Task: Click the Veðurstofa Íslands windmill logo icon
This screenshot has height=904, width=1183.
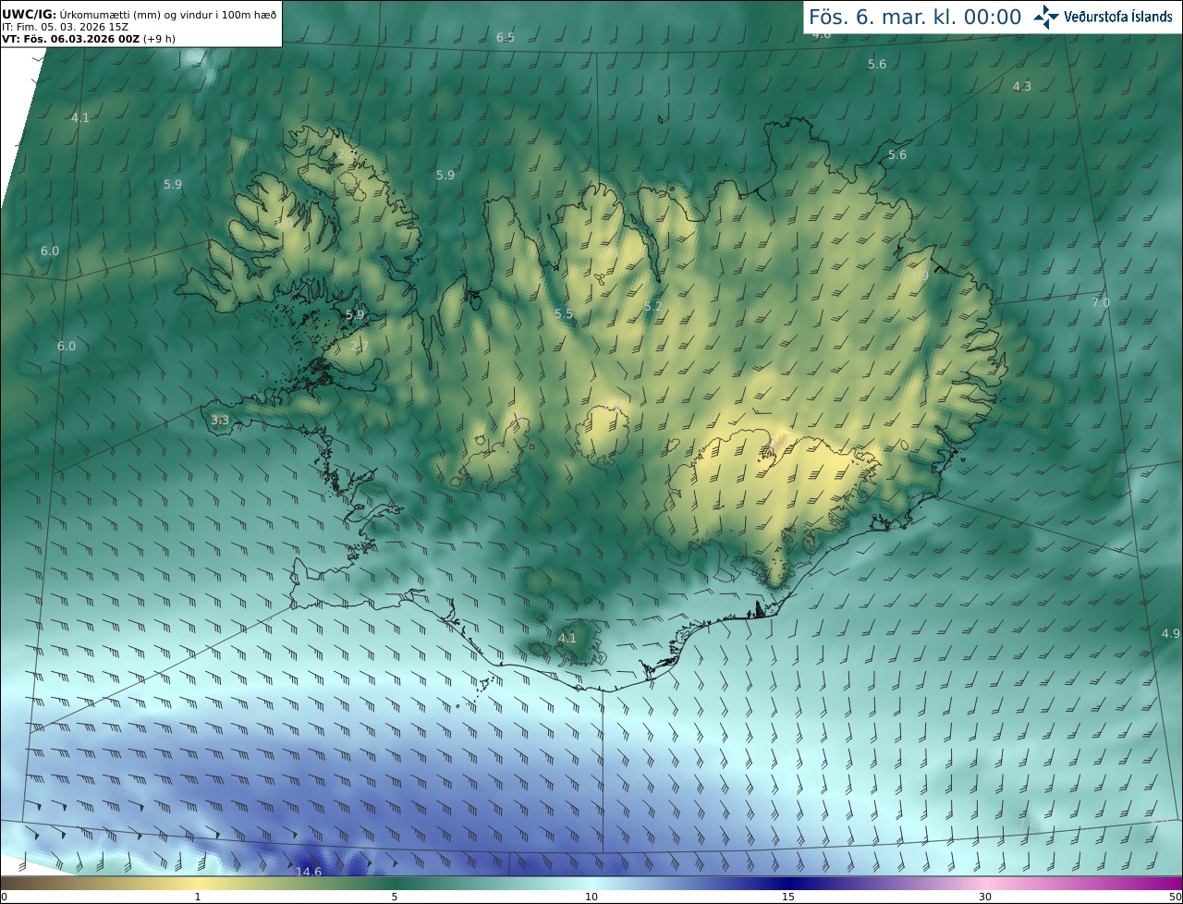Action: click(1046, 16)
